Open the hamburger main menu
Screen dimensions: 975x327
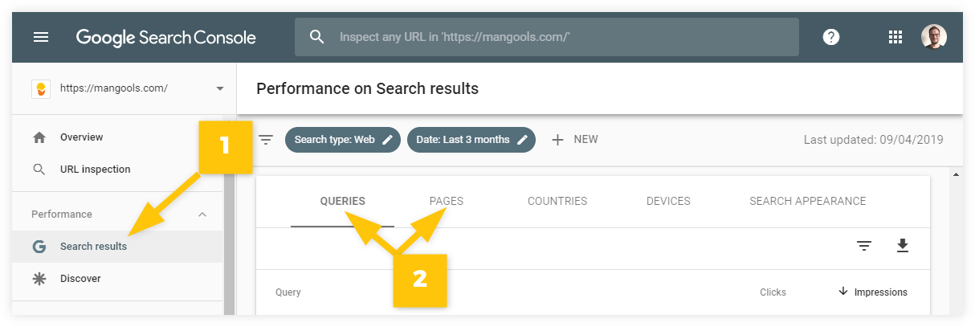40,37
